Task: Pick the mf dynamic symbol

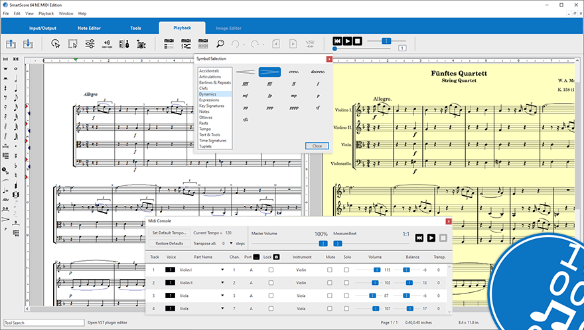Action: [x=246, y=96]
